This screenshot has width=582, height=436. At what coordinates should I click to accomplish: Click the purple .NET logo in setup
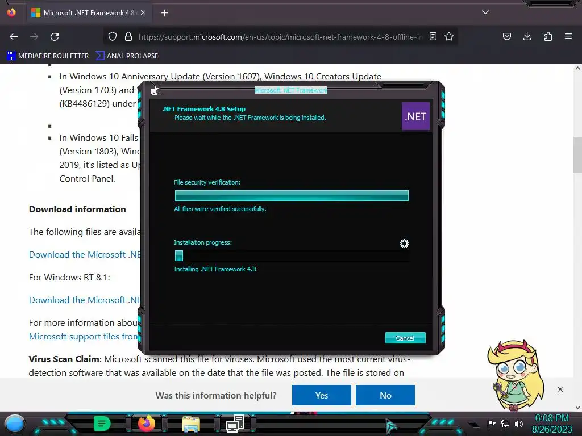415,116
